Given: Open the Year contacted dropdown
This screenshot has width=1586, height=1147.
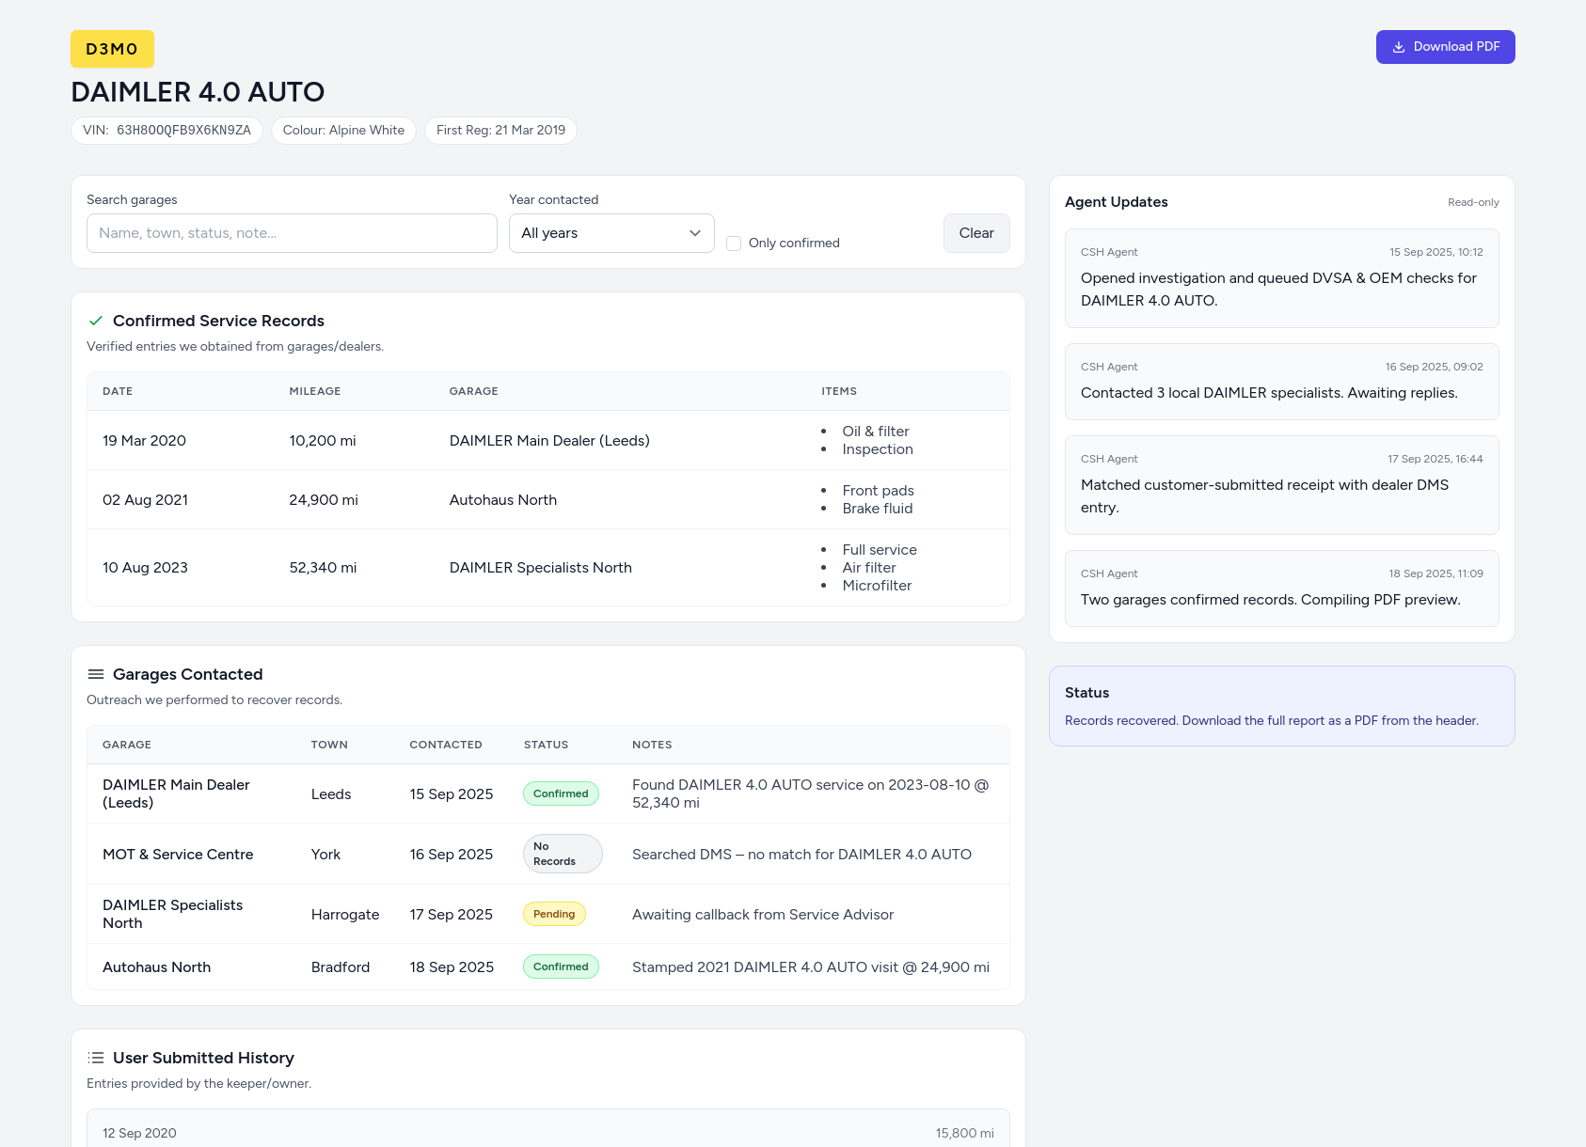Looking at the screenshot, I should pyautogui.click(x=611, y=232).
